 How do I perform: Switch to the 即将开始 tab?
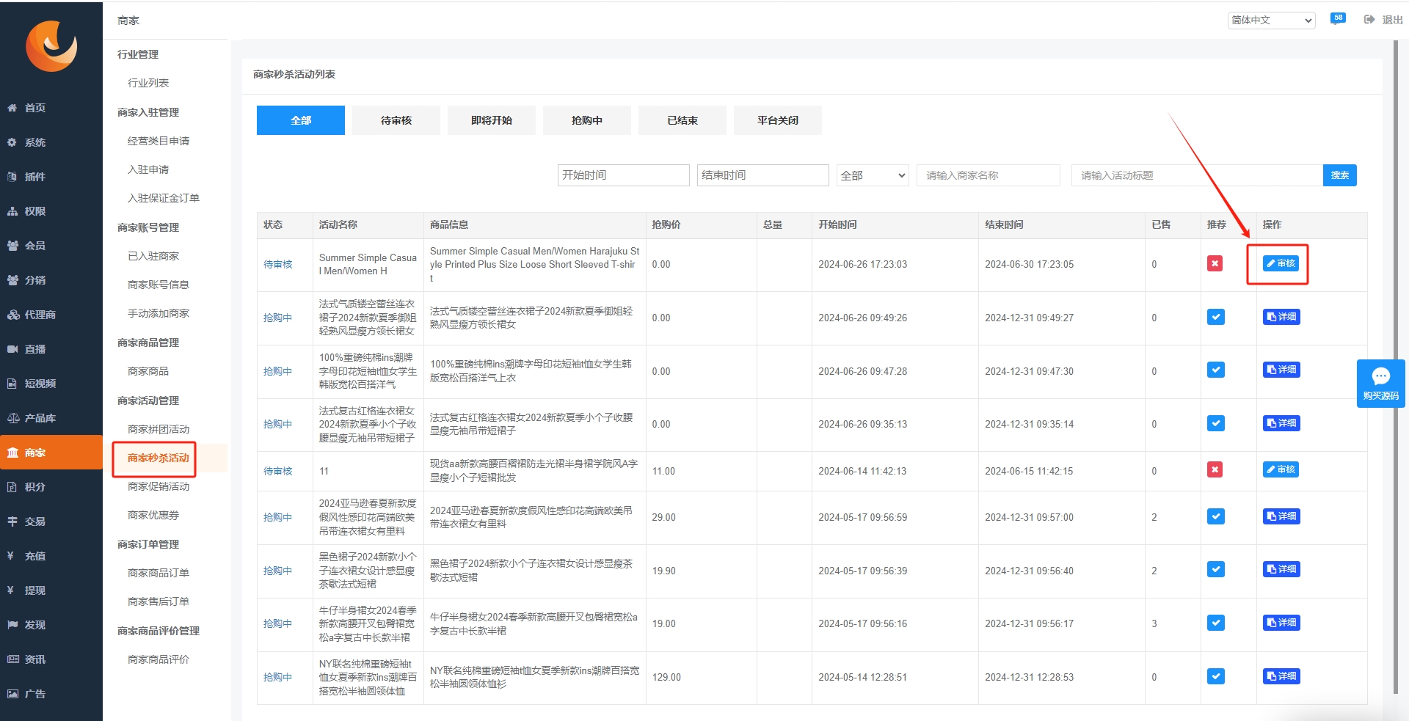tap(492, 120)
